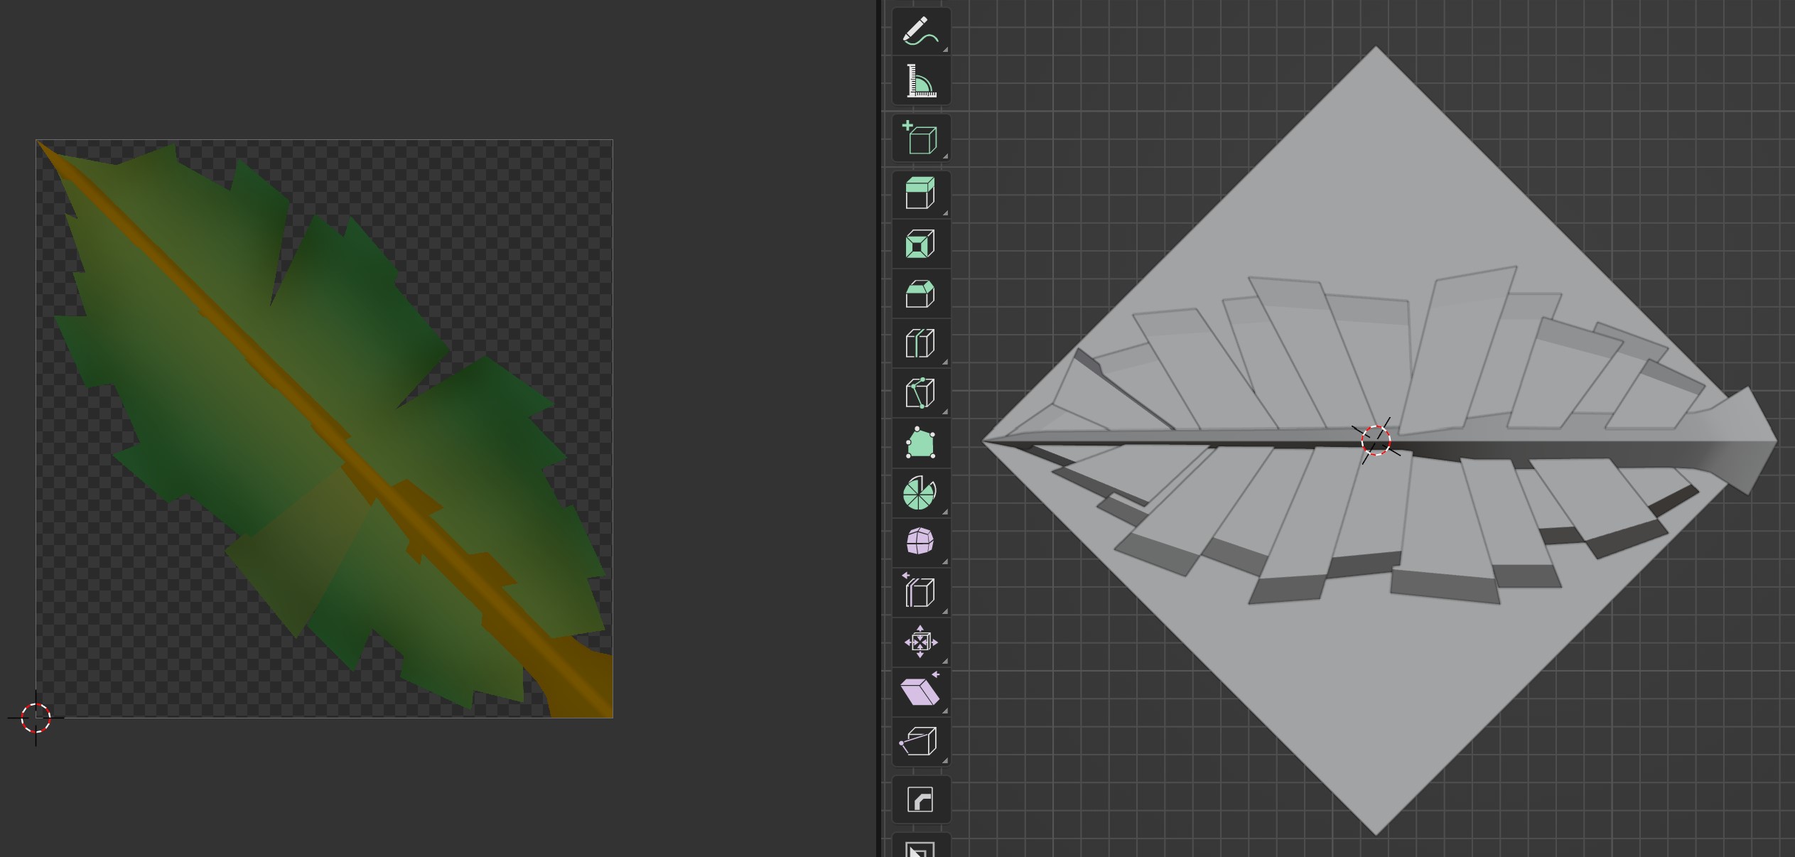1795x857 pixels.
Task: Activate the Measure ruler tool
Action: [x=921, y=81]
